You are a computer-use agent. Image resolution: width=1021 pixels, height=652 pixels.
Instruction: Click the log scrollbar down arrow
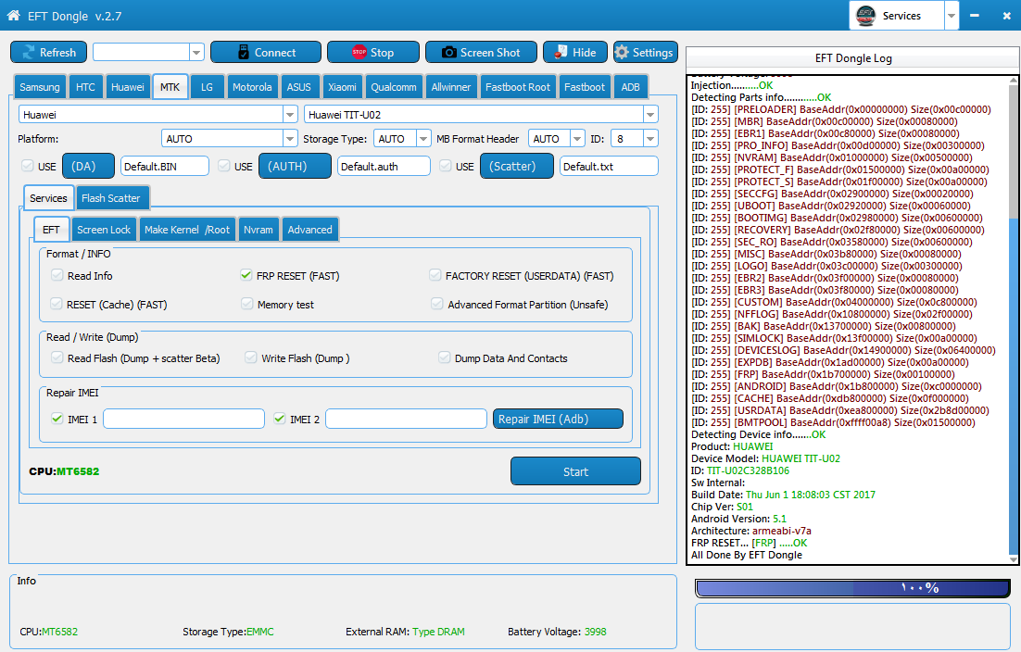coord(1014,559)
